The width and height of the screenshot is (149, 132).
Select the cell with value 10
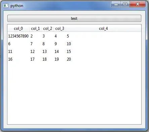pyautogui.click(x=103, y=44)
